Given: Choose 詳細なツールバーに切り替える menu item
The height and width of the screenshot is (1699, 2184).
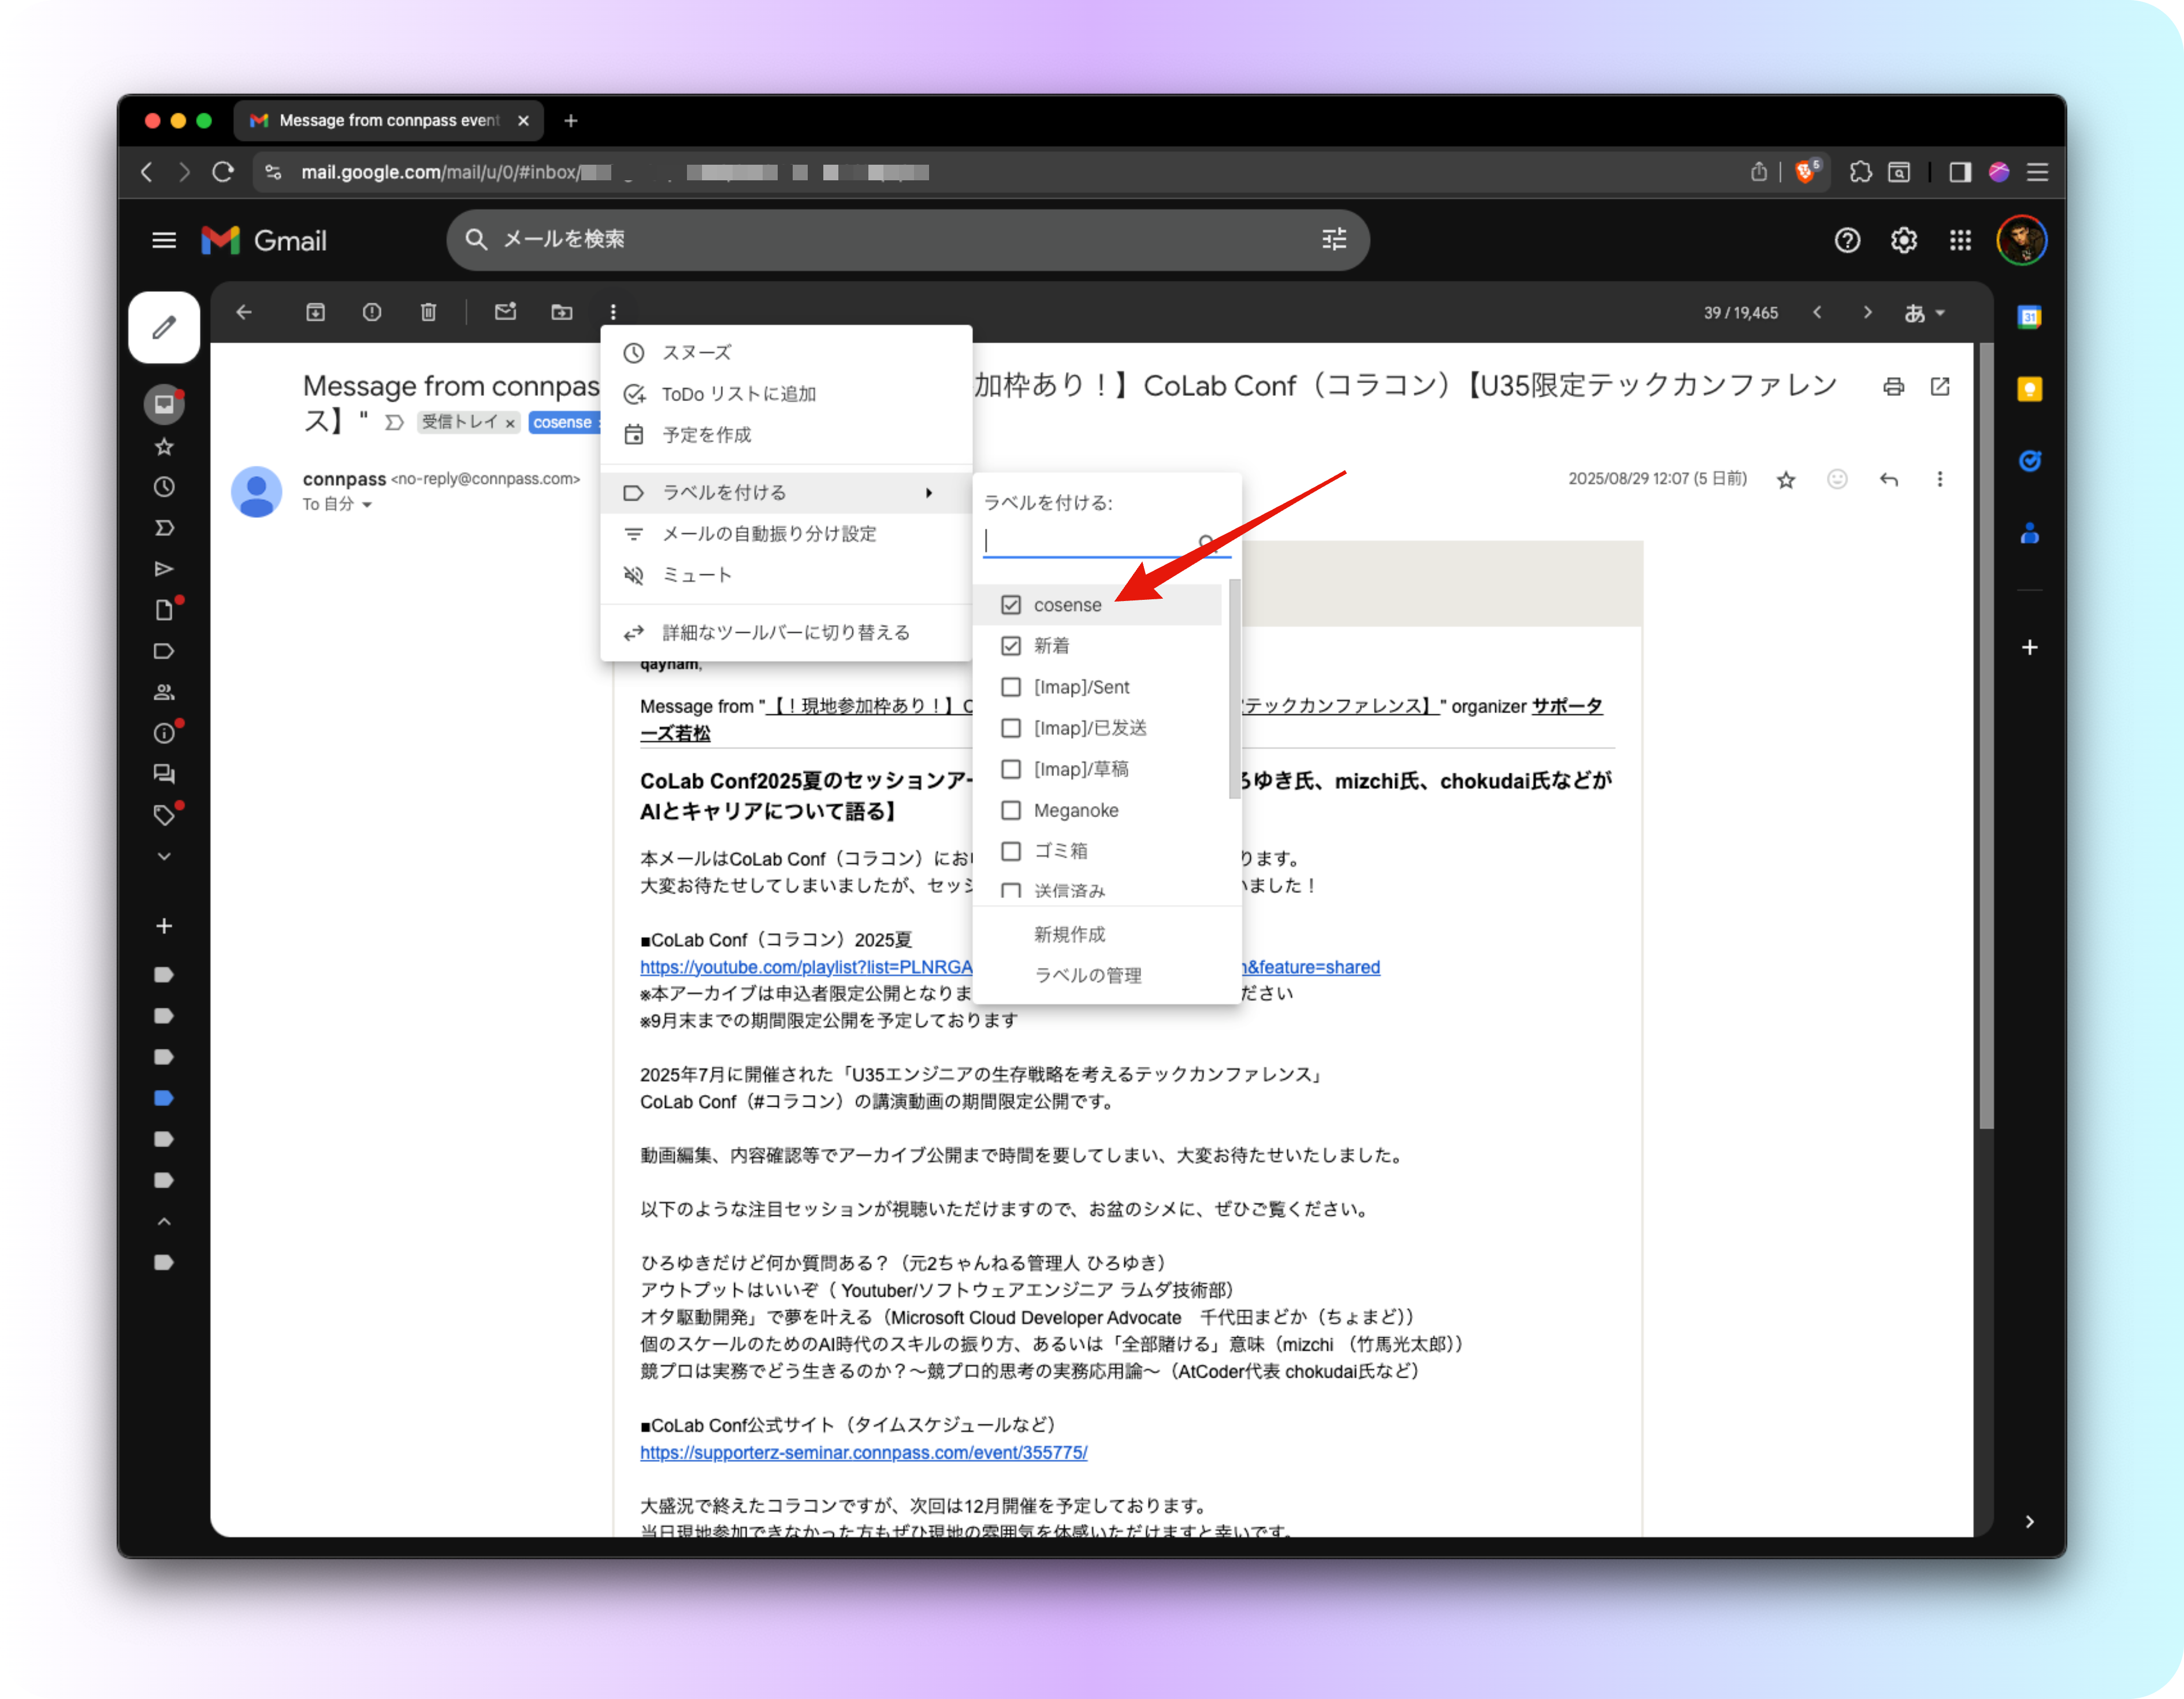Looking at the screenshot, I should (786, 633).
